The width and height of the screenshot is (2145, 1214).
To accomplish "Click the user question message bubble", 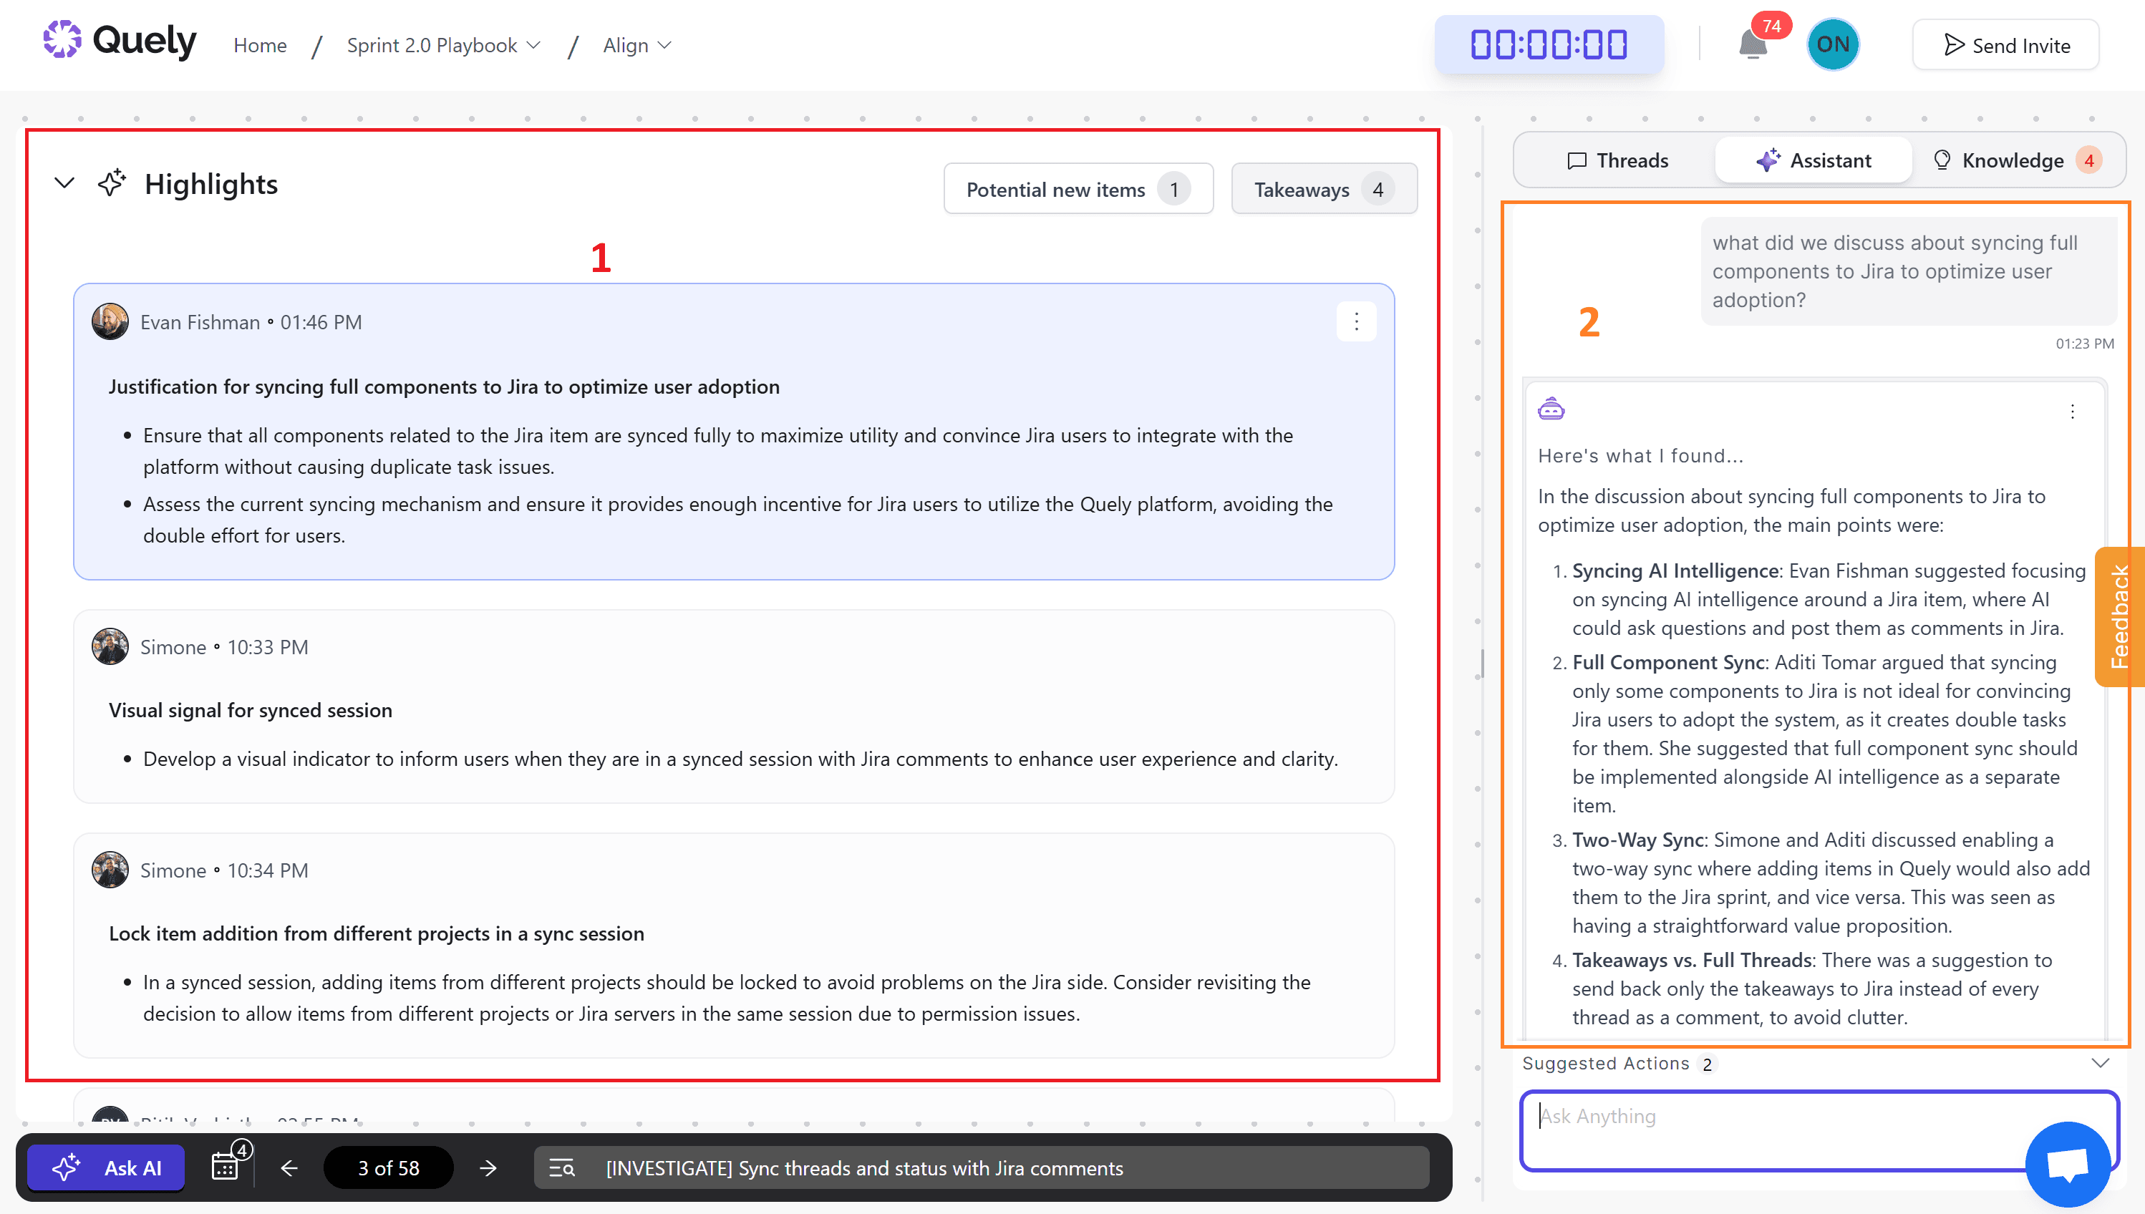I will [x=1908, y=271].
